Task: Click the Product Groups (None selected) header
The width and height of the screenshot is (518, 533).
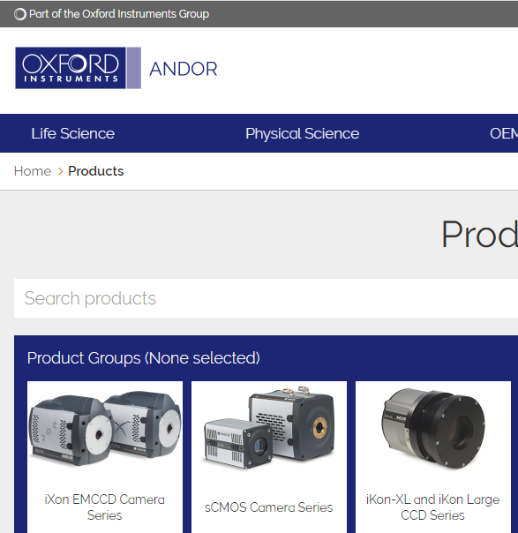Action: click(144, 358)
